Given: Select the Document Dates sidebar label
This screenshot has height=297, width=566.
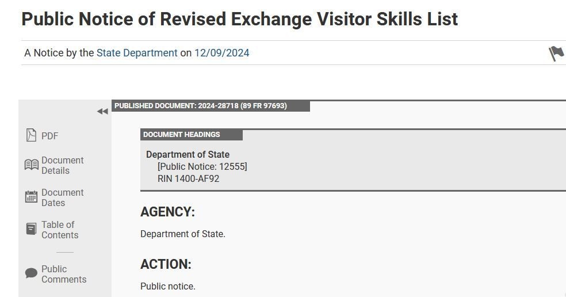Looking at the screenshot, I should 62,197.
